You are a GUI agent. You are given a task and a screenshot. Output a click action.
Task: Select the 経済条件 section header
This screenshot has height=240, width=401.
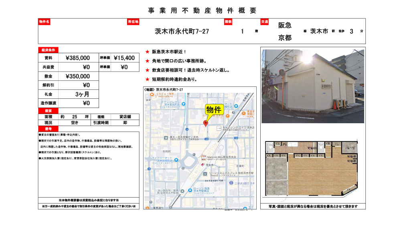coord(48,50)
